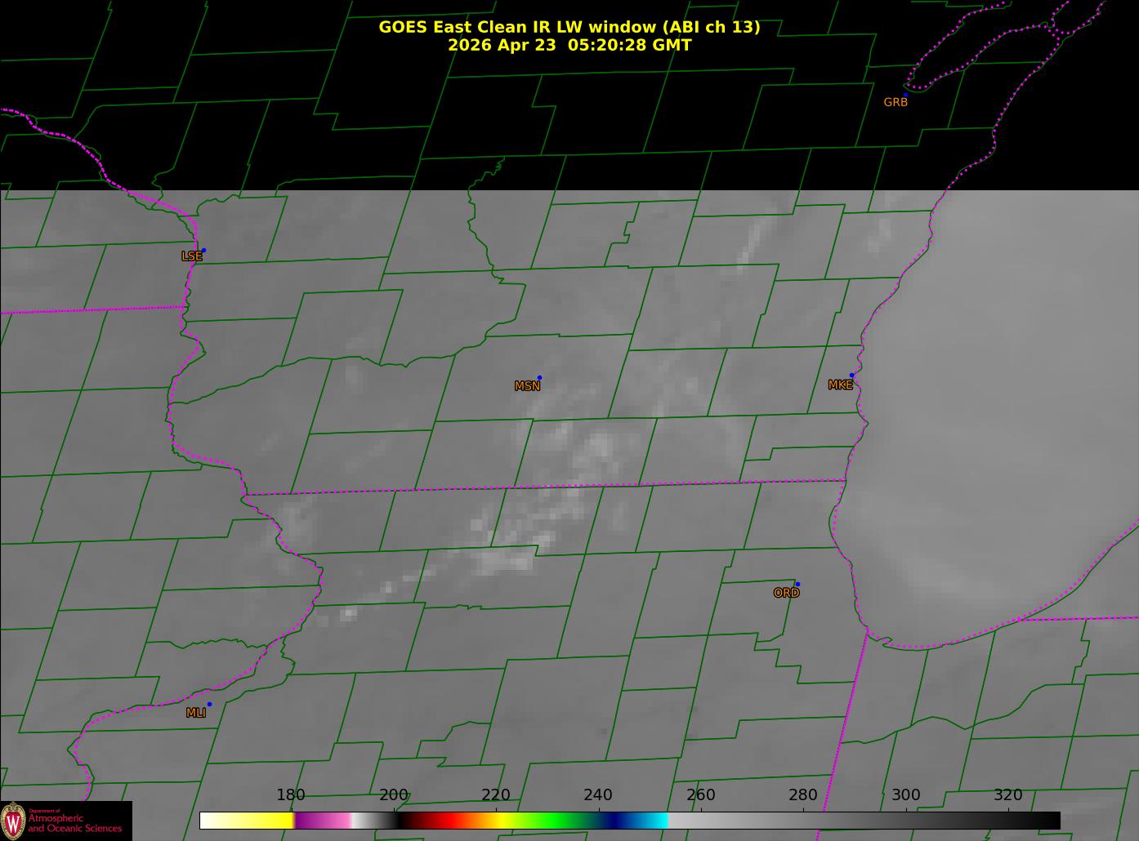
Task: Select the MSN station label
Action: [x=527, y=386]
